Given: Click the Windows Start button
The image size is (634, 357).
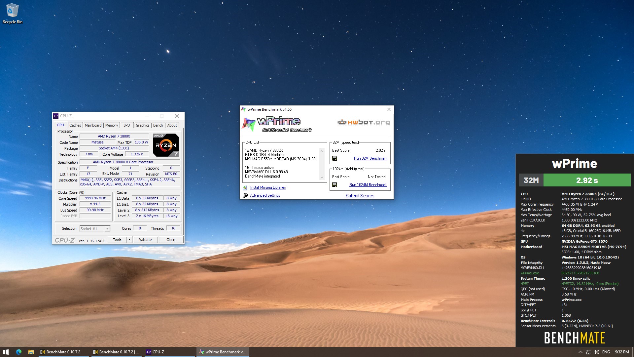Looking at the screenshot, I should [x=6, y=352].
